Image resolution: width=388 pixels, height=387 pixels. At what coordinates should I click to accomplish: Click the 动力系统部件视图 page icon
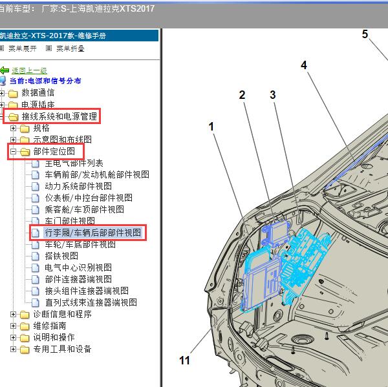point(36,187)
